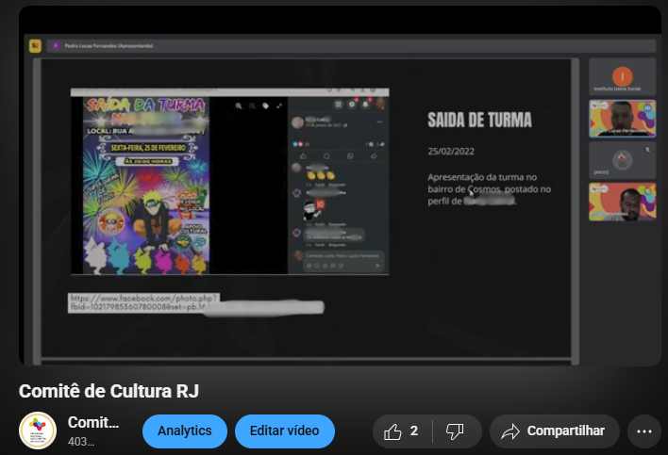Click the zoom-out magnifier in photo viewer
Viewport: 668px width, 455px height.
tap(253, 106)
